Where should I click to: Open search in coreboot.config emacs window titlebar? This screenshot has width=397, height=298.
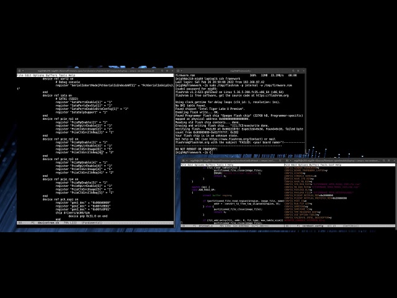point(383,160)
